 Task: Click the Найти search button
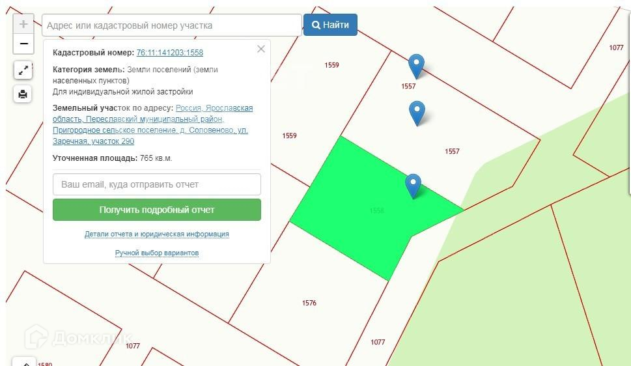(x=330, y=25)
